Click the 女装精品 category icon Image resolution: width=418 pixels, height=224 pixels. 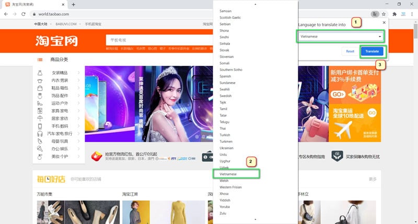point(40,73)
